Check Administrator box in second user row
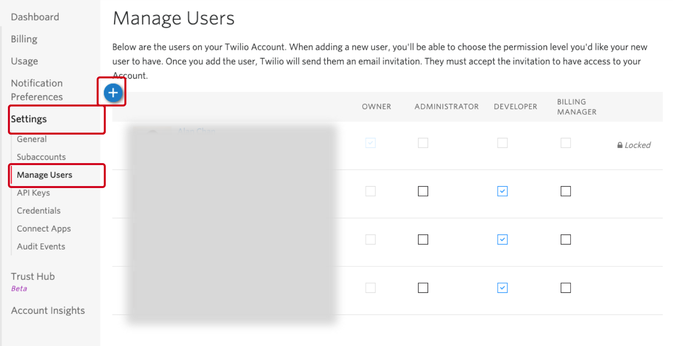The image size is (673, 346). click(x=423, y=191)
